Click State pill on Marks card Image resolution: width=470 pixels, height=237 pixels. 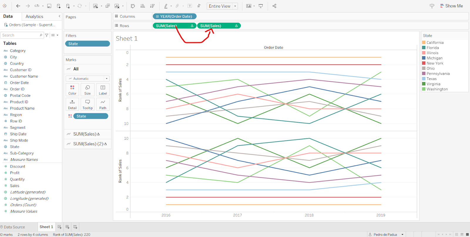(91, 116)
